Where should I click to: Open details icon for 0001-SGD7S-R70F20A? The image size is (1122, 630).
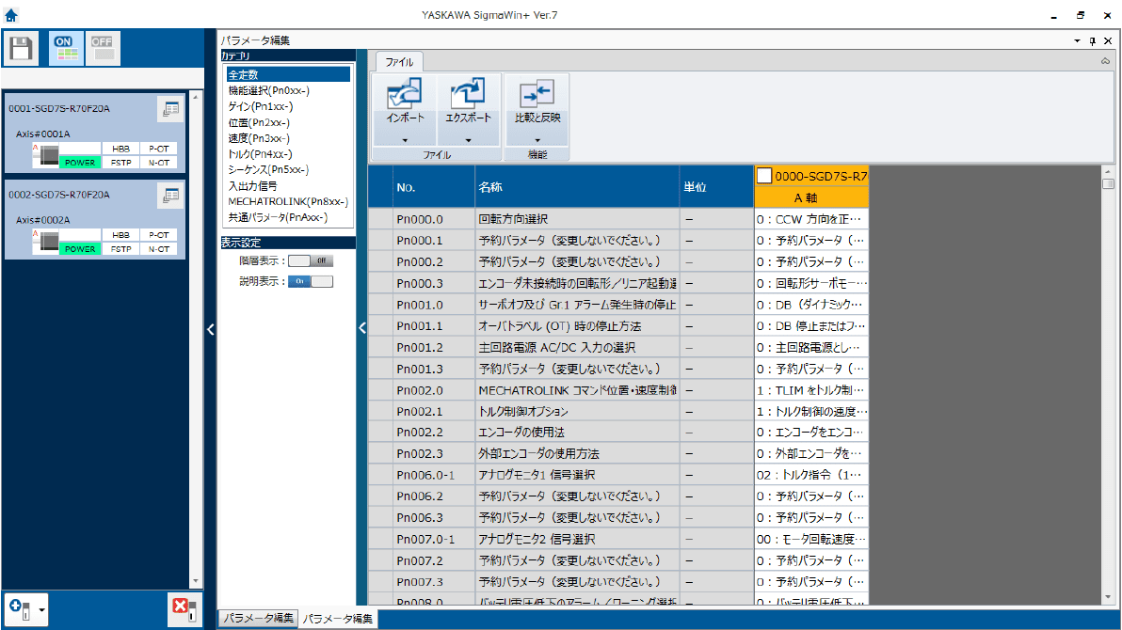coord(170,109)
